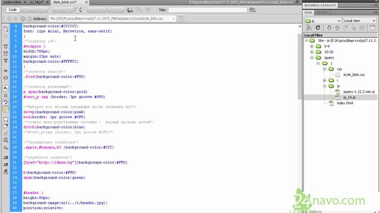Open the Business Catalyst panel tab
Image resolution: width=380 pixels, height=213 pixels.
(320, 5)
